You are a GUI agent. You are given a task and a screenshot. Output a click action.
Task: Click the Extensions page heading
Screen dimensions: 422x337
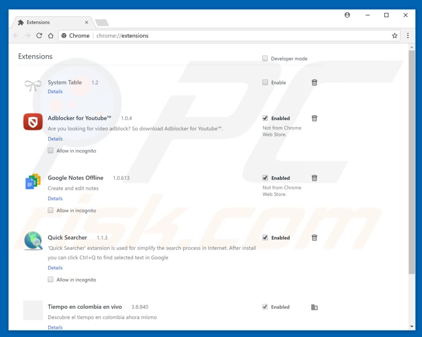35,56
